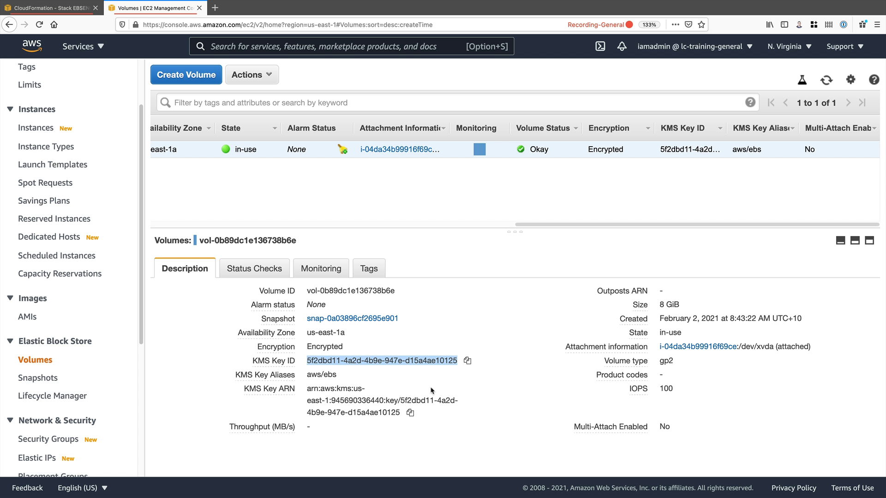The height and width of the screenshot is (498, 886).
Task: Open Firefox hamburger menu
Action: point(877,24)
